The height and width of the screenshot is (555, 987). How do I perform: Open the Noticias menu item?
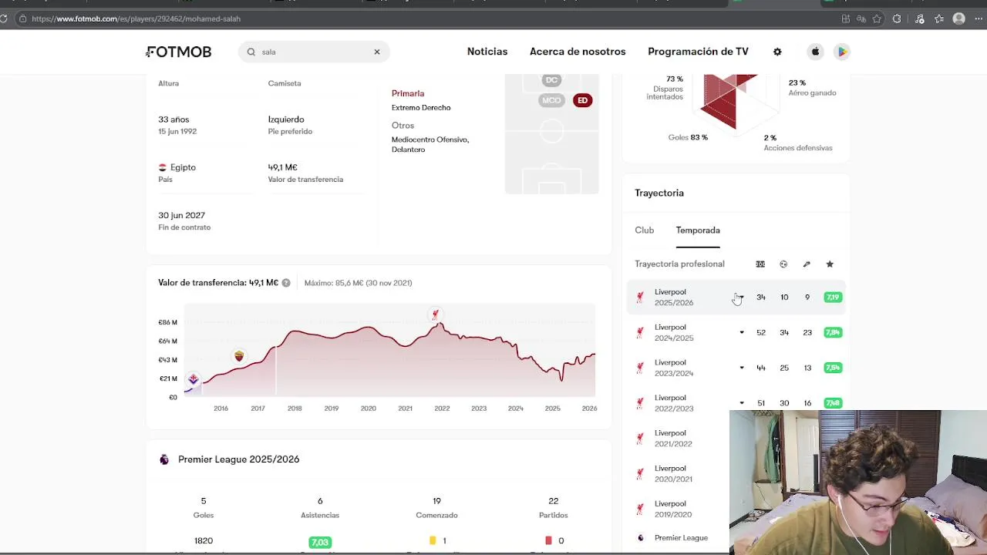coord(487,52)
